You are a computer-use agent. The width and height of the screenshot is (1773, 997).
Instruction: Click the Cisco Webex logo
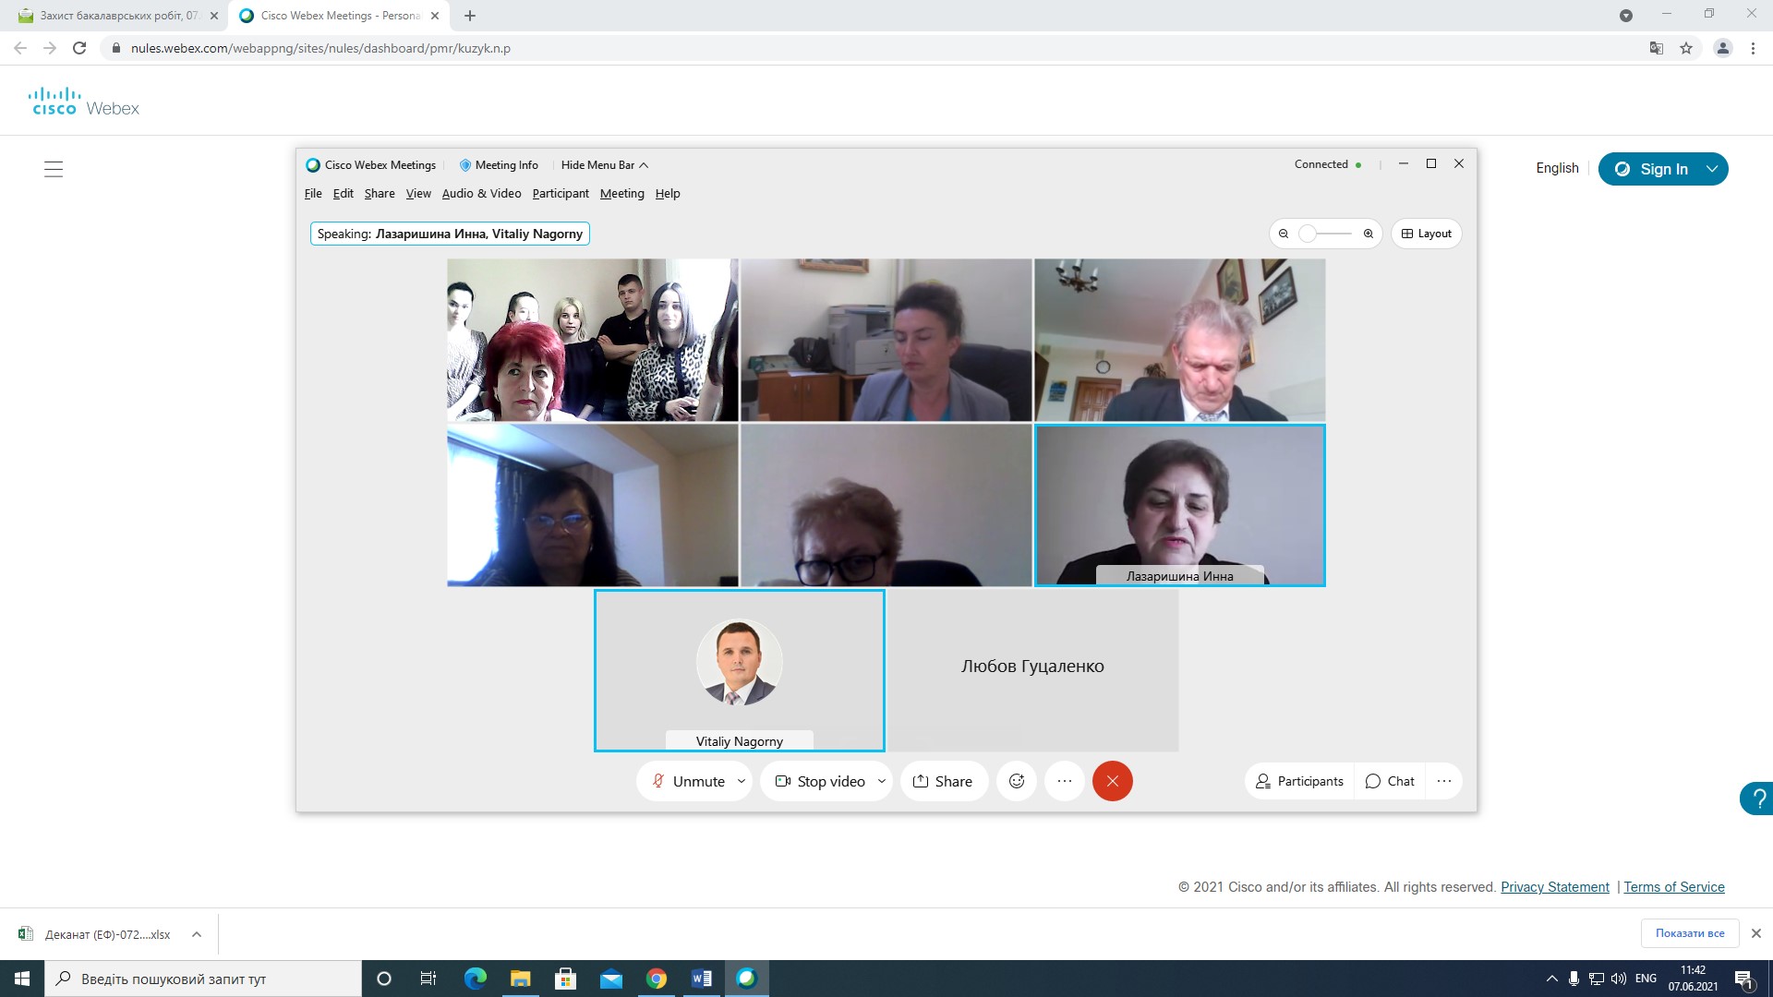(84, 102)
